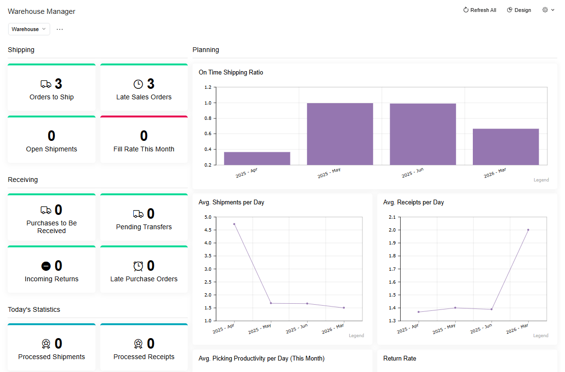Click the Design text label
Viewport: 565px width, 372px height.
click(x=523, y=10)
